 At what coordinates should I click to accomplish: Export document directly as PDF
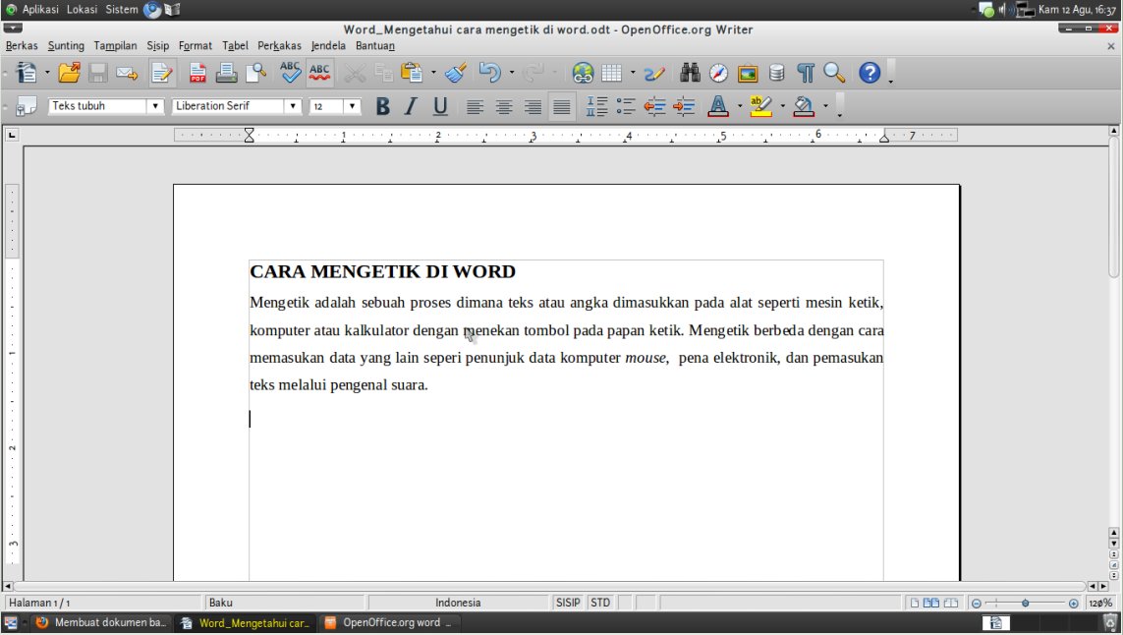[197, 73]
